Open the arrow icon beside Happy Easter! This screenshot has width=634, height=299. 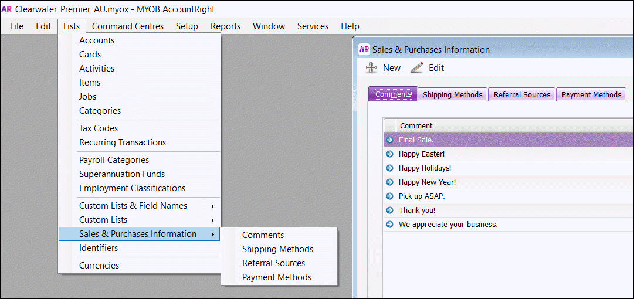point(389,154)
